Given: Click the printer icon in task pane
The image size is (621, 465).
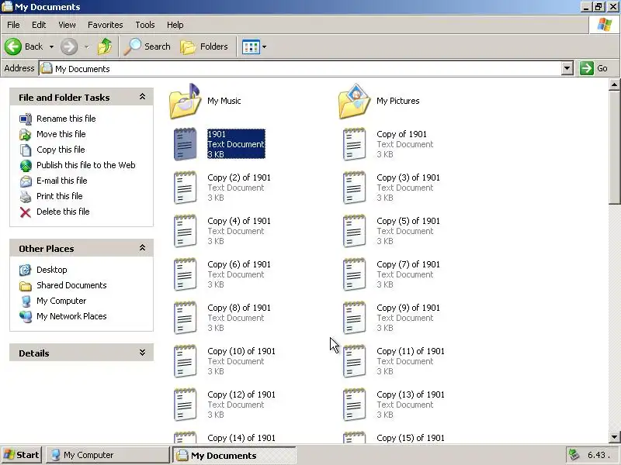Looking at the screenshot, I should click(26, 197).
